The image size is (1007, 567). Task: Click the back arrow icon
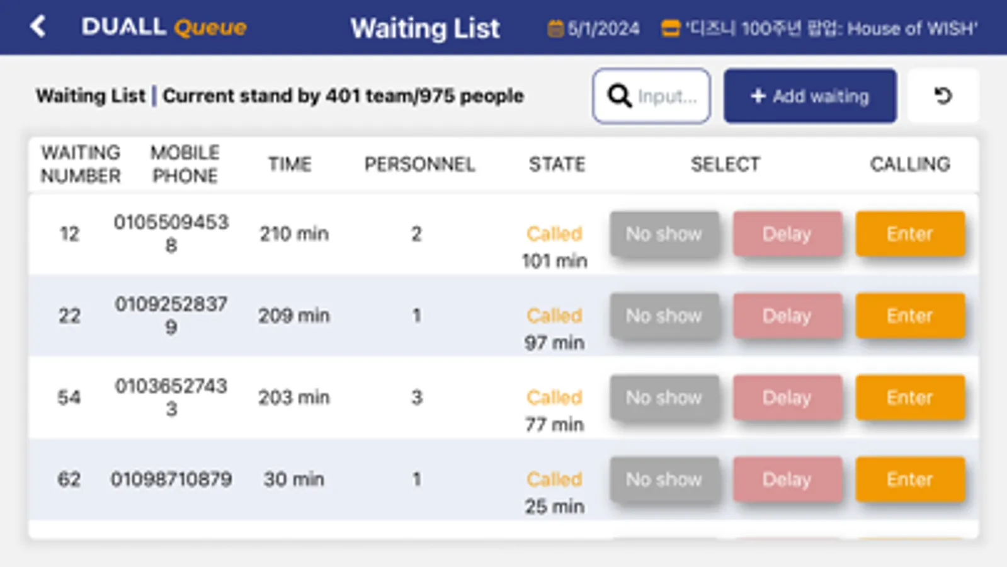[x=38, y=26]
